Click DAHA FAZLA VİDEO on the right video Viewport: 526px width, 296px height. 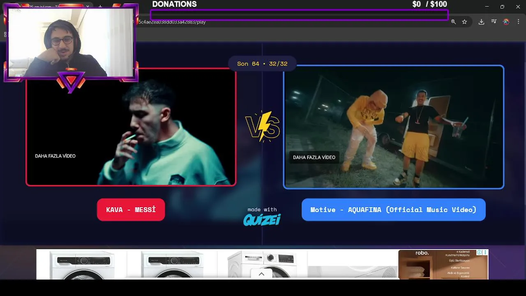tap(314, 157)
